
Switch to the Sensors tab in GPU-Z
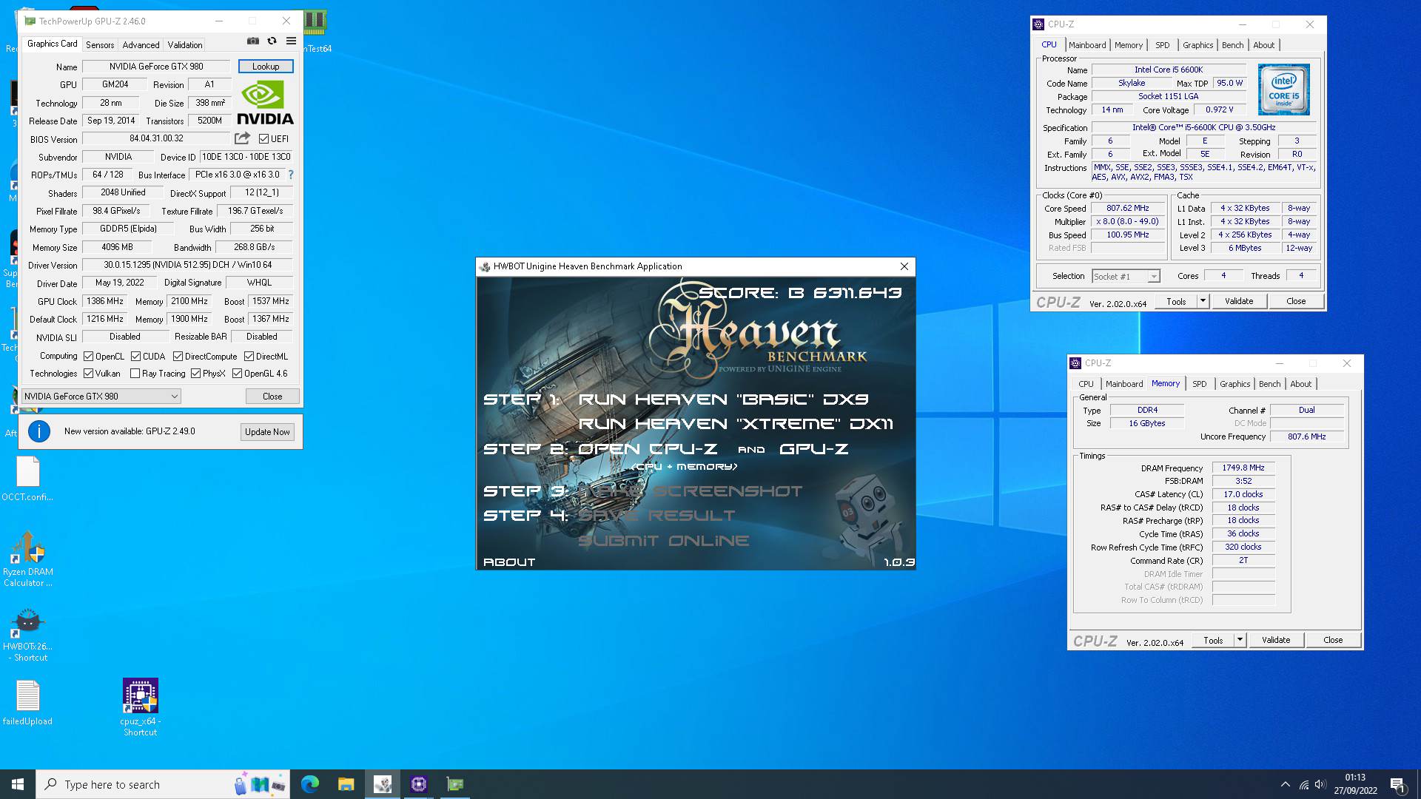100,45
